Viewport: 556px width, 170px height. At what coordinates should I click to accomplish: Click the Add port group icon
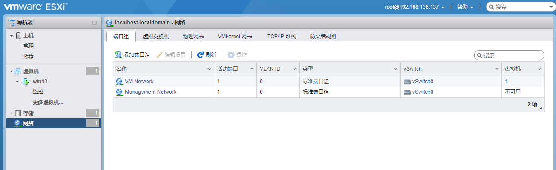point(118,55)
